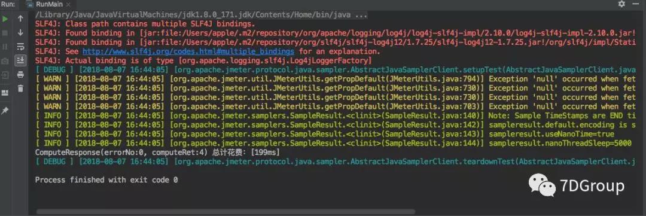Toggle Soft-Wrap in the console
This screenshot has width=646, height=216.
tap(20, 47)
